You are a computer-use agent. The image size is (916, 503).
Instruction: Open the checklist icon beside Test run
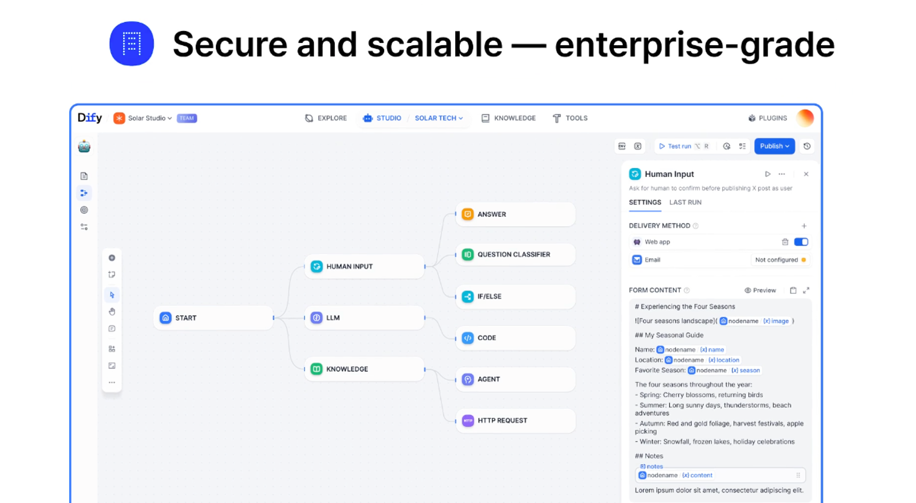[x=743, y=146]
